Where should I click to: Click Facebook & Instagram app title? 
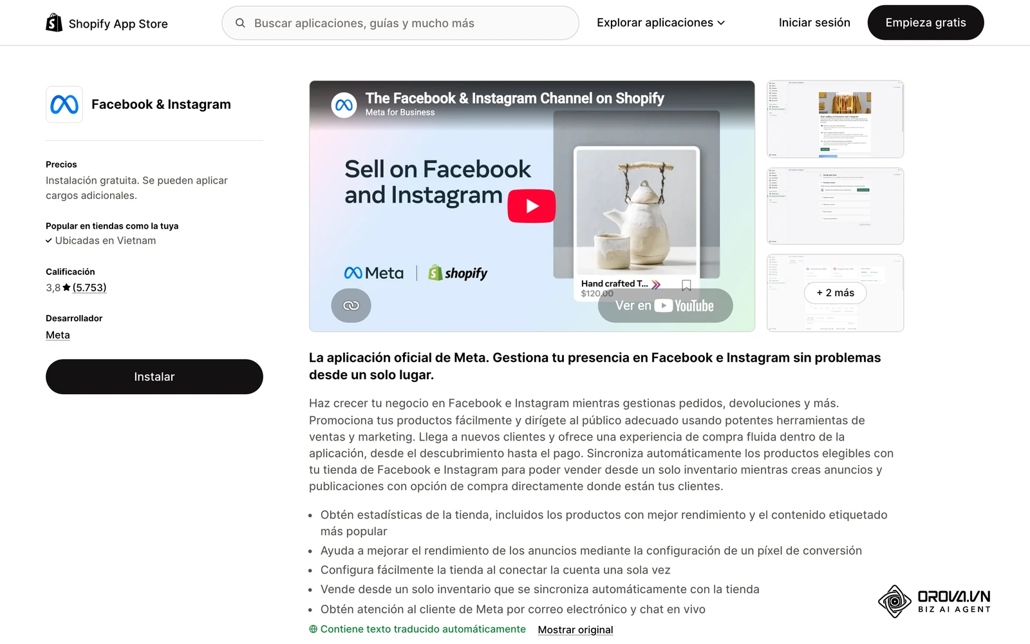(x=161, y=104)
